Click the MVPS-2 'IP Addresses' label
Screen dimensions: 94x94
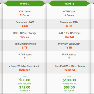point(25,55)
